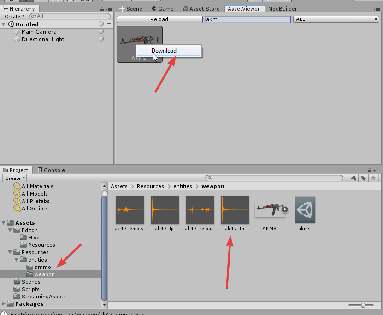
Task: Click the favorites star icon in Project
Action: tap(373, 178)
